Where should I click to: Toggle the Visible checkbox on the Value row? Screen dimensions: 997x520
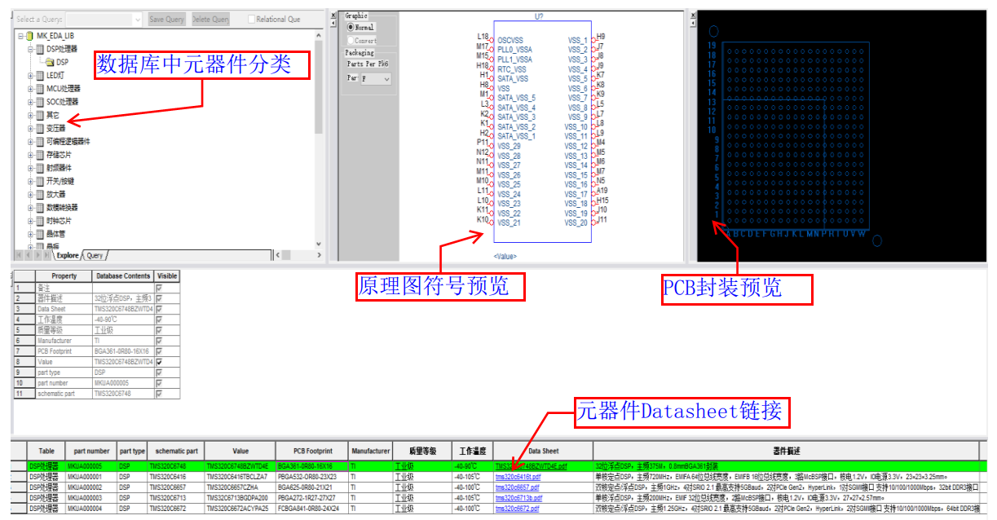(x=159, y=361)
